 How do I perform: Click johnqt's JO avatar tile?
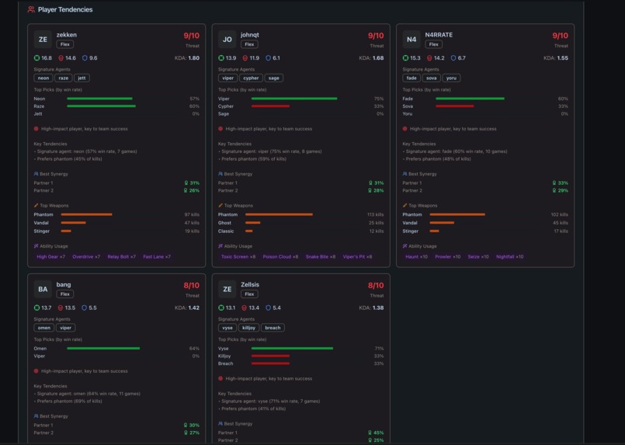click(x=227, y=40)
